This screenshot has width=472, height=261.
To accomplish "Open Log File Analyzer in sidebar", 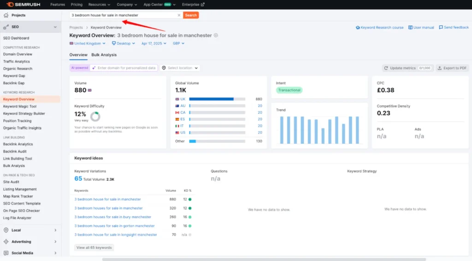I will click(17, 218).
